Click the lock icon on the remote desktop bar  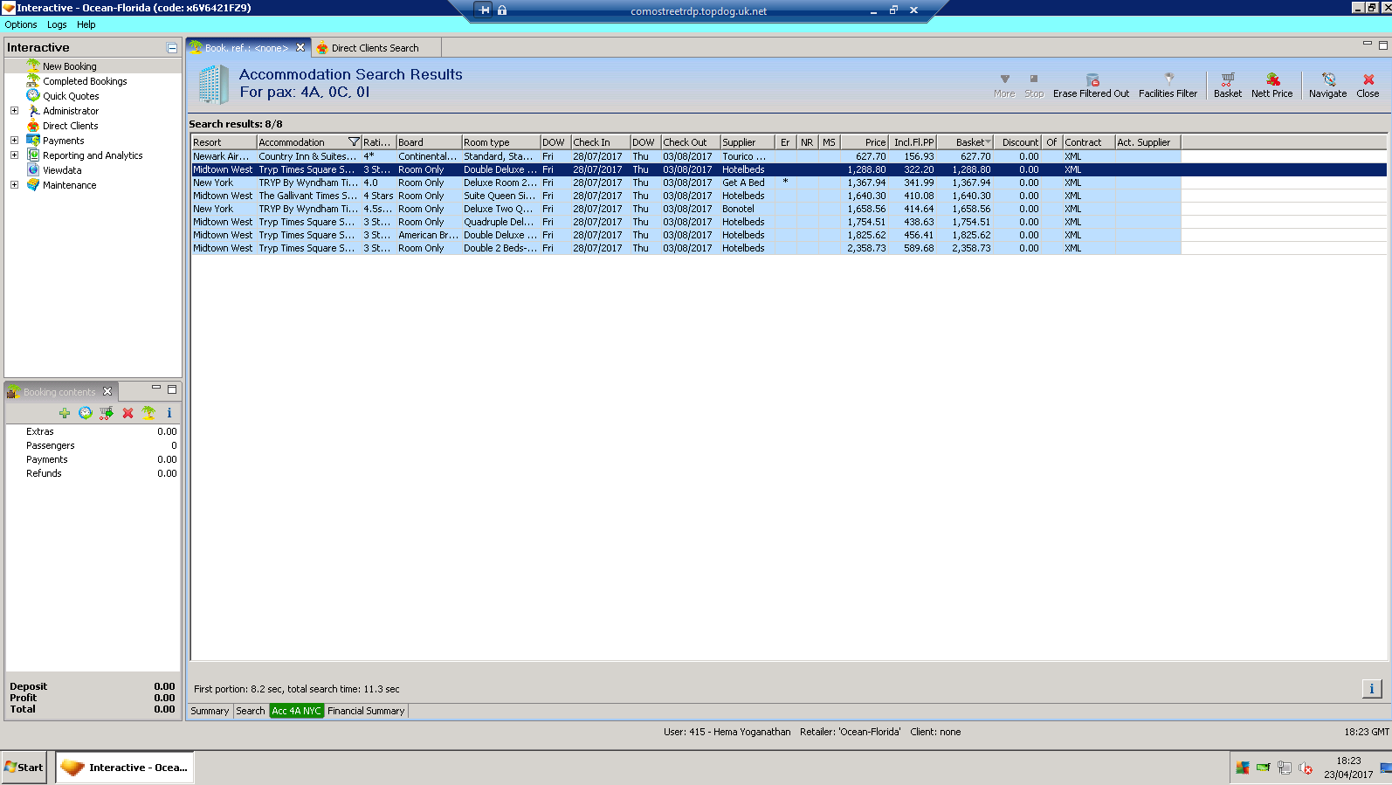[502, 10]
